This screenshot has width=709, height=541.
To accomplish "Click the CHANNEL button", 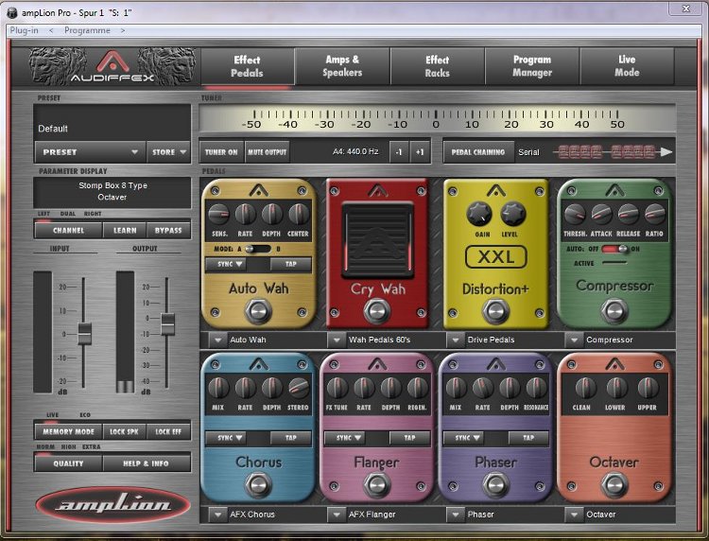I will click(68, 230).
